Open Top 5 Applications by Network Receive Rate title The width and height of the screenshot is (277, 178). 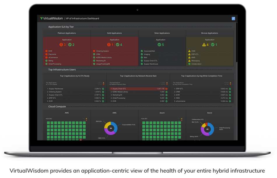(x=138, y=76)
